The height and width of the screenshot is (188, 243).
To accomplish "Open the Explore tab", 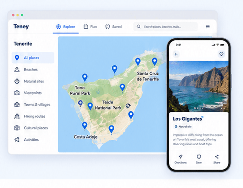I will point(66,27).
